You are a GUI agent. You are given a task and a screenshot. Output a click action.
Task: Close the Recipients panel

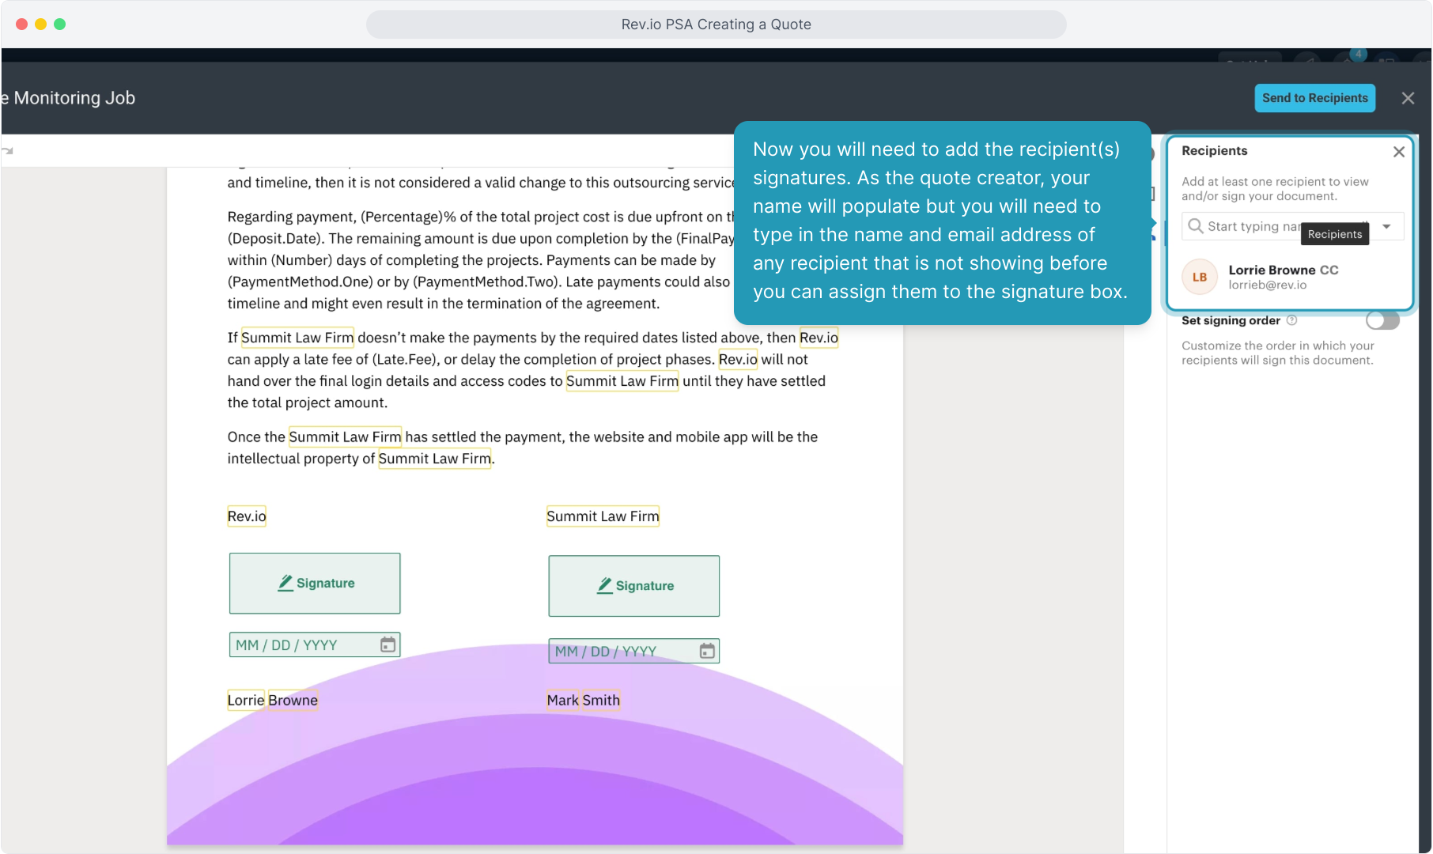coord(1398,152)
